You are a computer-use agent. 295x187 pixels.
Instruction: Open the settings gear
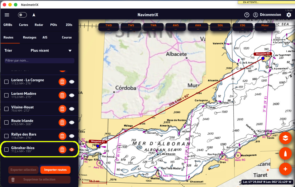click(x=289, y=15)
